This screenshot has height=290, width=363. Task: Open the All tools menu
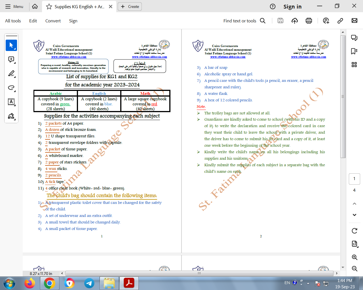point(13,21)
